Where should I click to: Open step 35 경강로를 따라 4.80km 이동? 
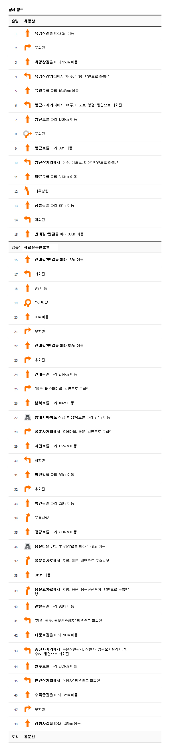point(85,532)
